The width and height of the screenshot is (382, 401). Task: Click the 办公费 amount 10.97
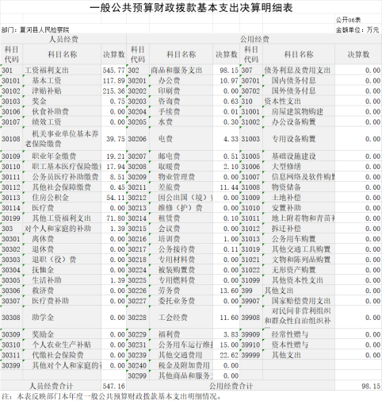[x=227, y=80]
